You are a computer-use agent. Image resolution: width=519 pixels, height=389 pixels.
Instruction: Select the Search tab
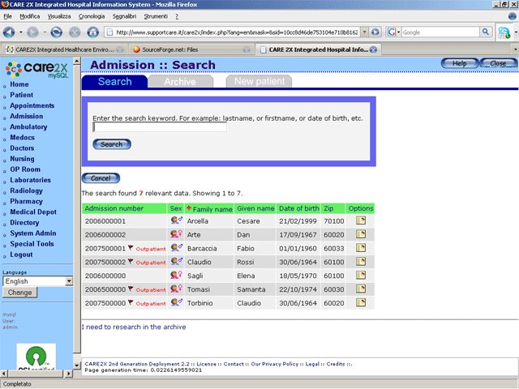pyautogui.click(x=114, y=81)
